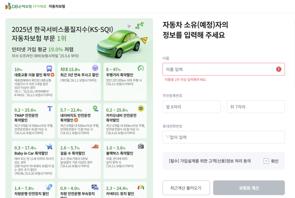Image resolution: width=295 pixels, height=198 pixels.
Task: Click the 주민등록번호 field label
Action: [x=172, y=96]
